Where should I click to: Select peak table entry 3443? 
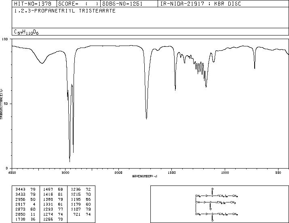point(20,189)
